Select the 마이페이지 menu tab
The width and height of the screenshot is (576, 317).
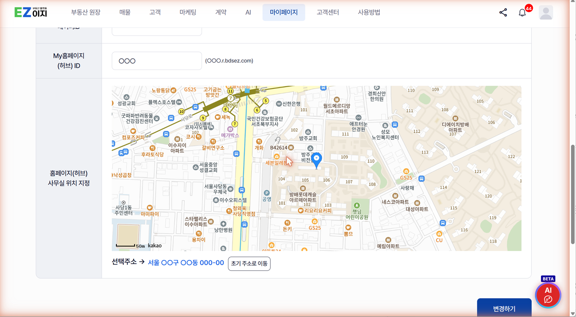pyautogui.click(x=284, y=12)
